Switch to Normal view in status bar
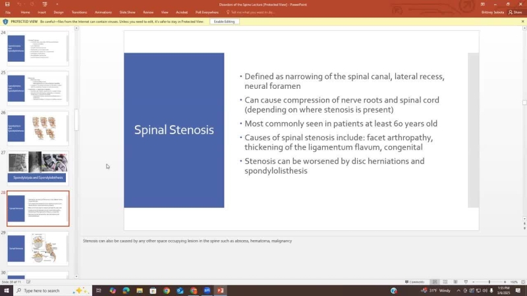527x296 pixels. tap(435, 282)
